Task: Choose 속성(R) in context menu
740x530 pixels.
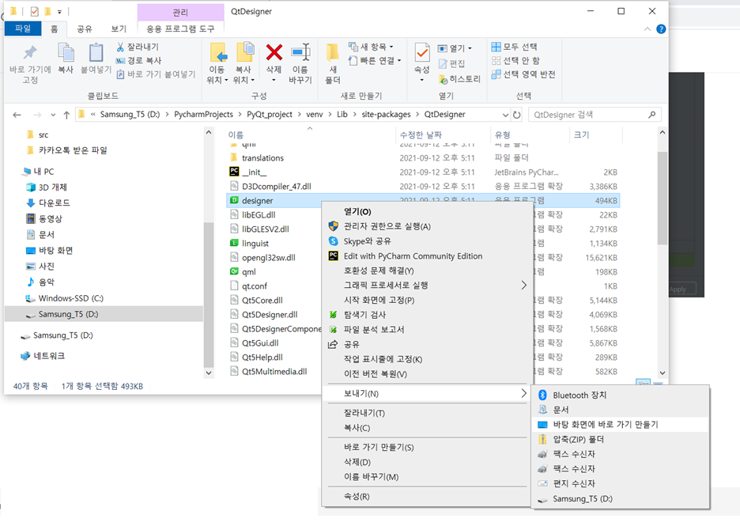Action: point(427,497)
